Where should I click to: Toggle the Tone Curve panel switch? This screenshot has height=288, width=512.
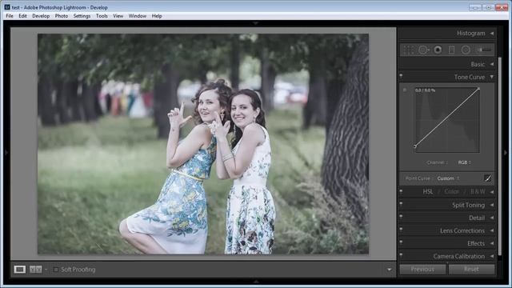pyautogui.click(x=402, y=76)
